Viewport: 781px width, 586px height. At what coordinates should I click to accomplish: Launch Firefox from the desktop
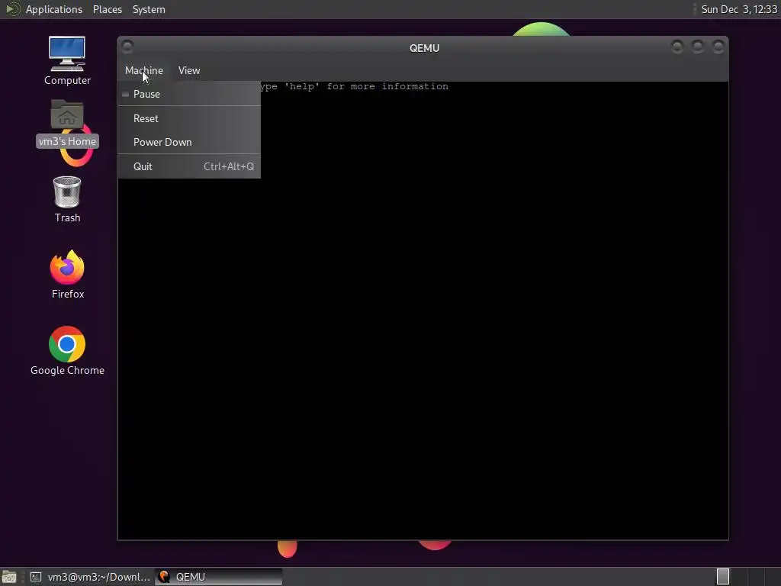[x=67, y=275]
